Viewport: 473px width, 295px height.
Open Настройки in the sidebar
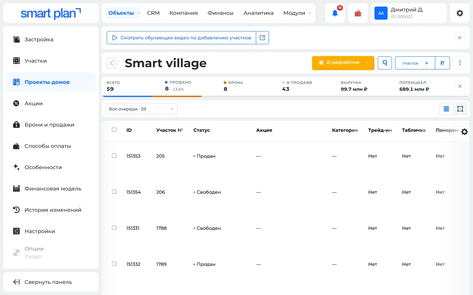pos(51,231)
